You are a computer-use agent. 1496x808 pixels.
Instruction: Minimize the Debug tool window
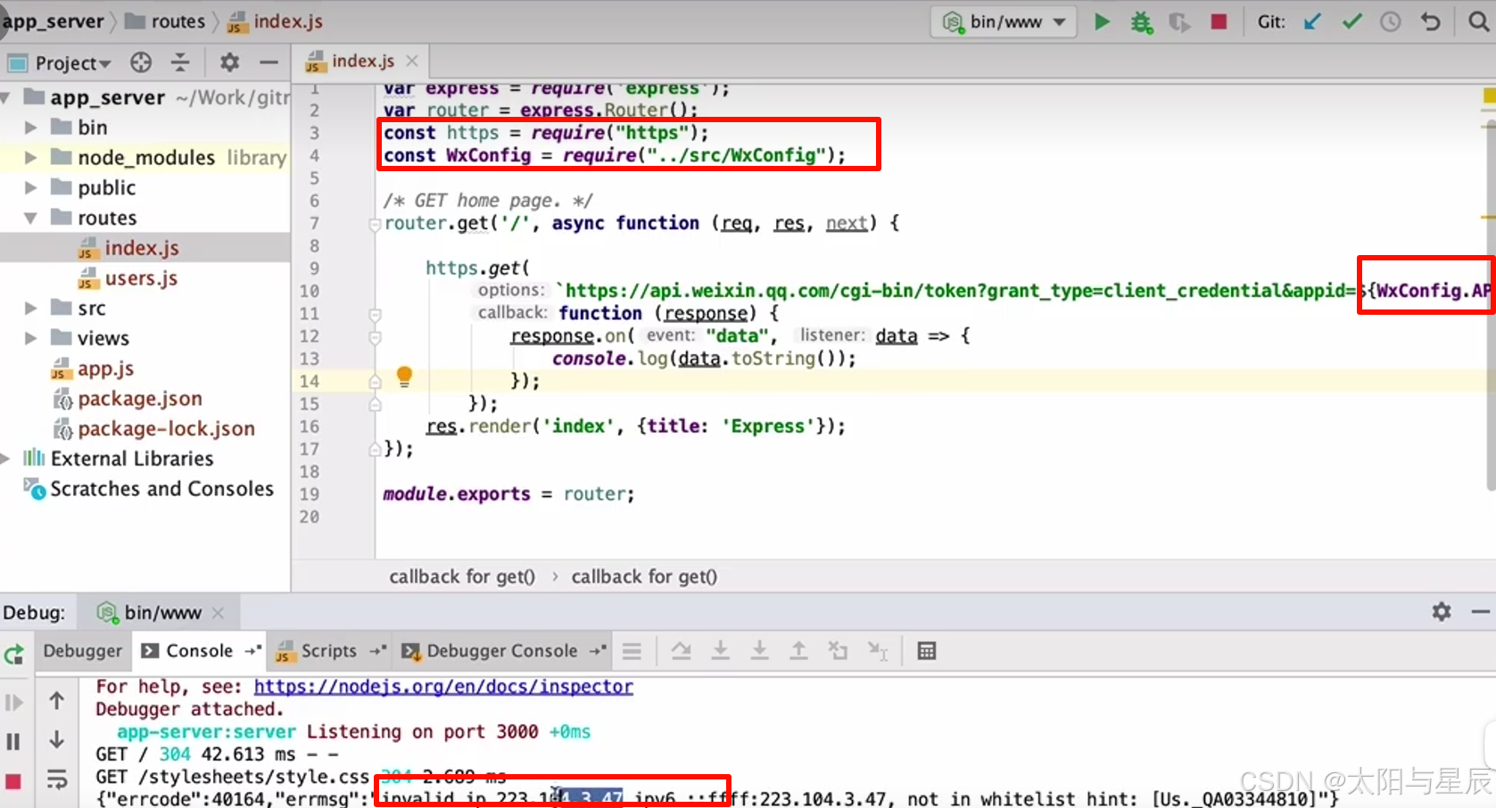[1481, 612]
